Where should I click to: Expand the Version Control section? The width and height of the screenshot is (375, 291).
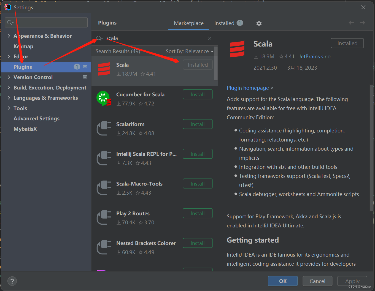[x=9, y=77]
